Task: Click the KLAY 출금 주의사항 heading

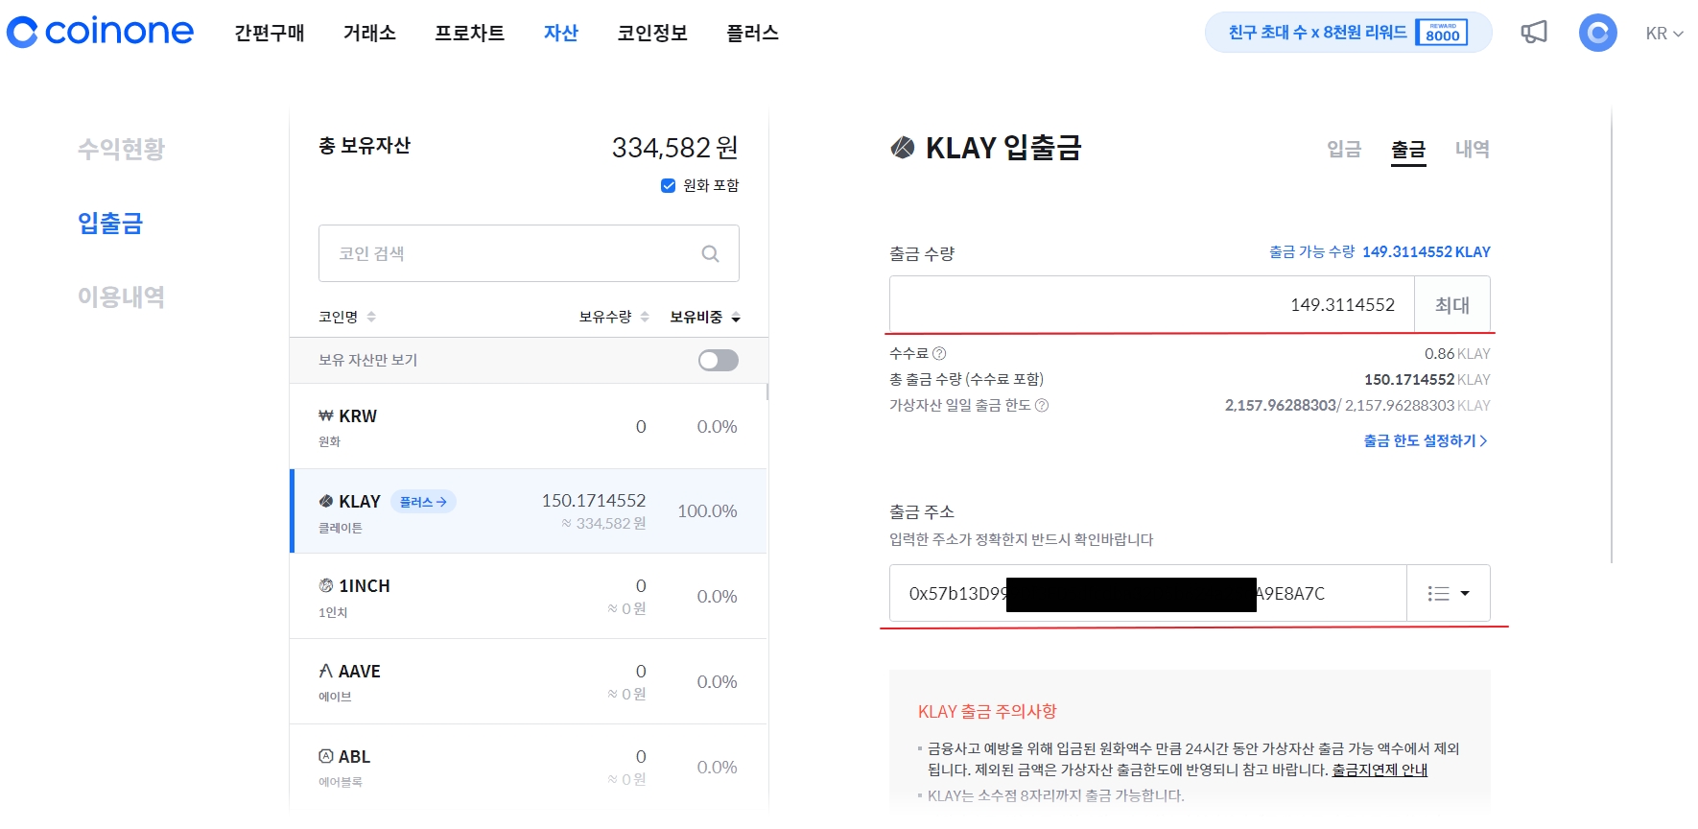Action: click(987, 711)
